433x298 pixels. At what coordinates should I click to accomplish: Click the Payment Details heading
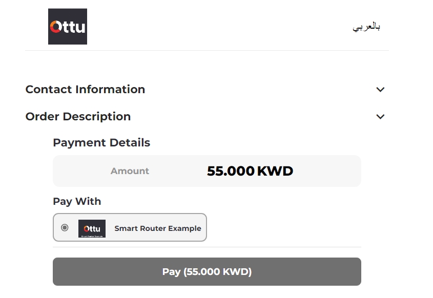pyautogui.click(x=101, y=143)
